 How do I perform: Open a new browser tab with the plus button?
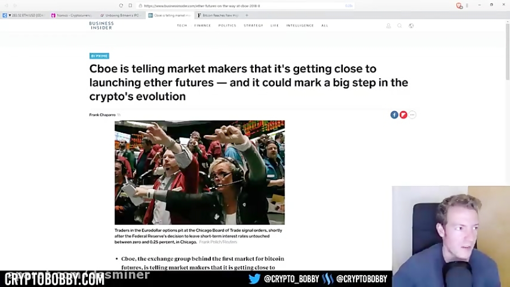(247, 15)
